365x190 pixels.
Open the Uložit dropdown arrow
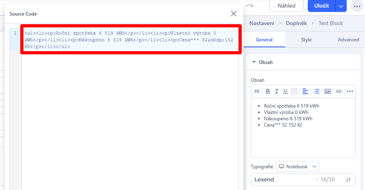341,6
